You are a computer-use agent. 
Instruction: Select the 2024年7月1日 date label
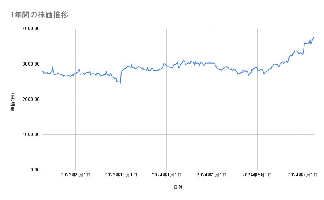click(302, 175)
